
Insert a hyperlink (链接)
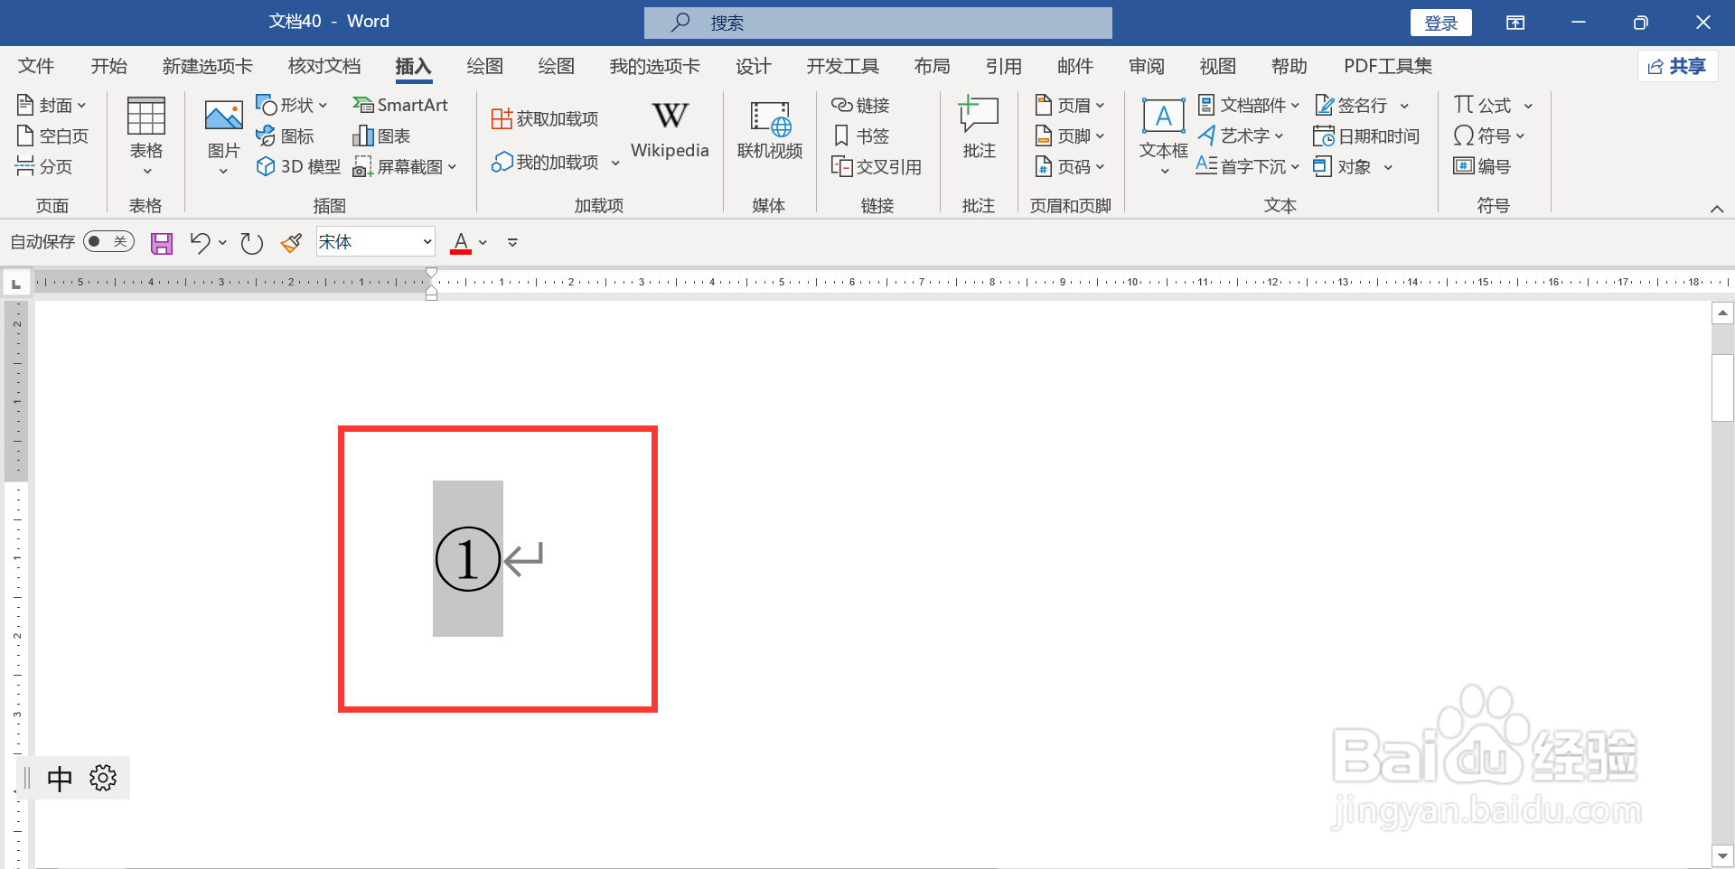(x=860, y=105)
